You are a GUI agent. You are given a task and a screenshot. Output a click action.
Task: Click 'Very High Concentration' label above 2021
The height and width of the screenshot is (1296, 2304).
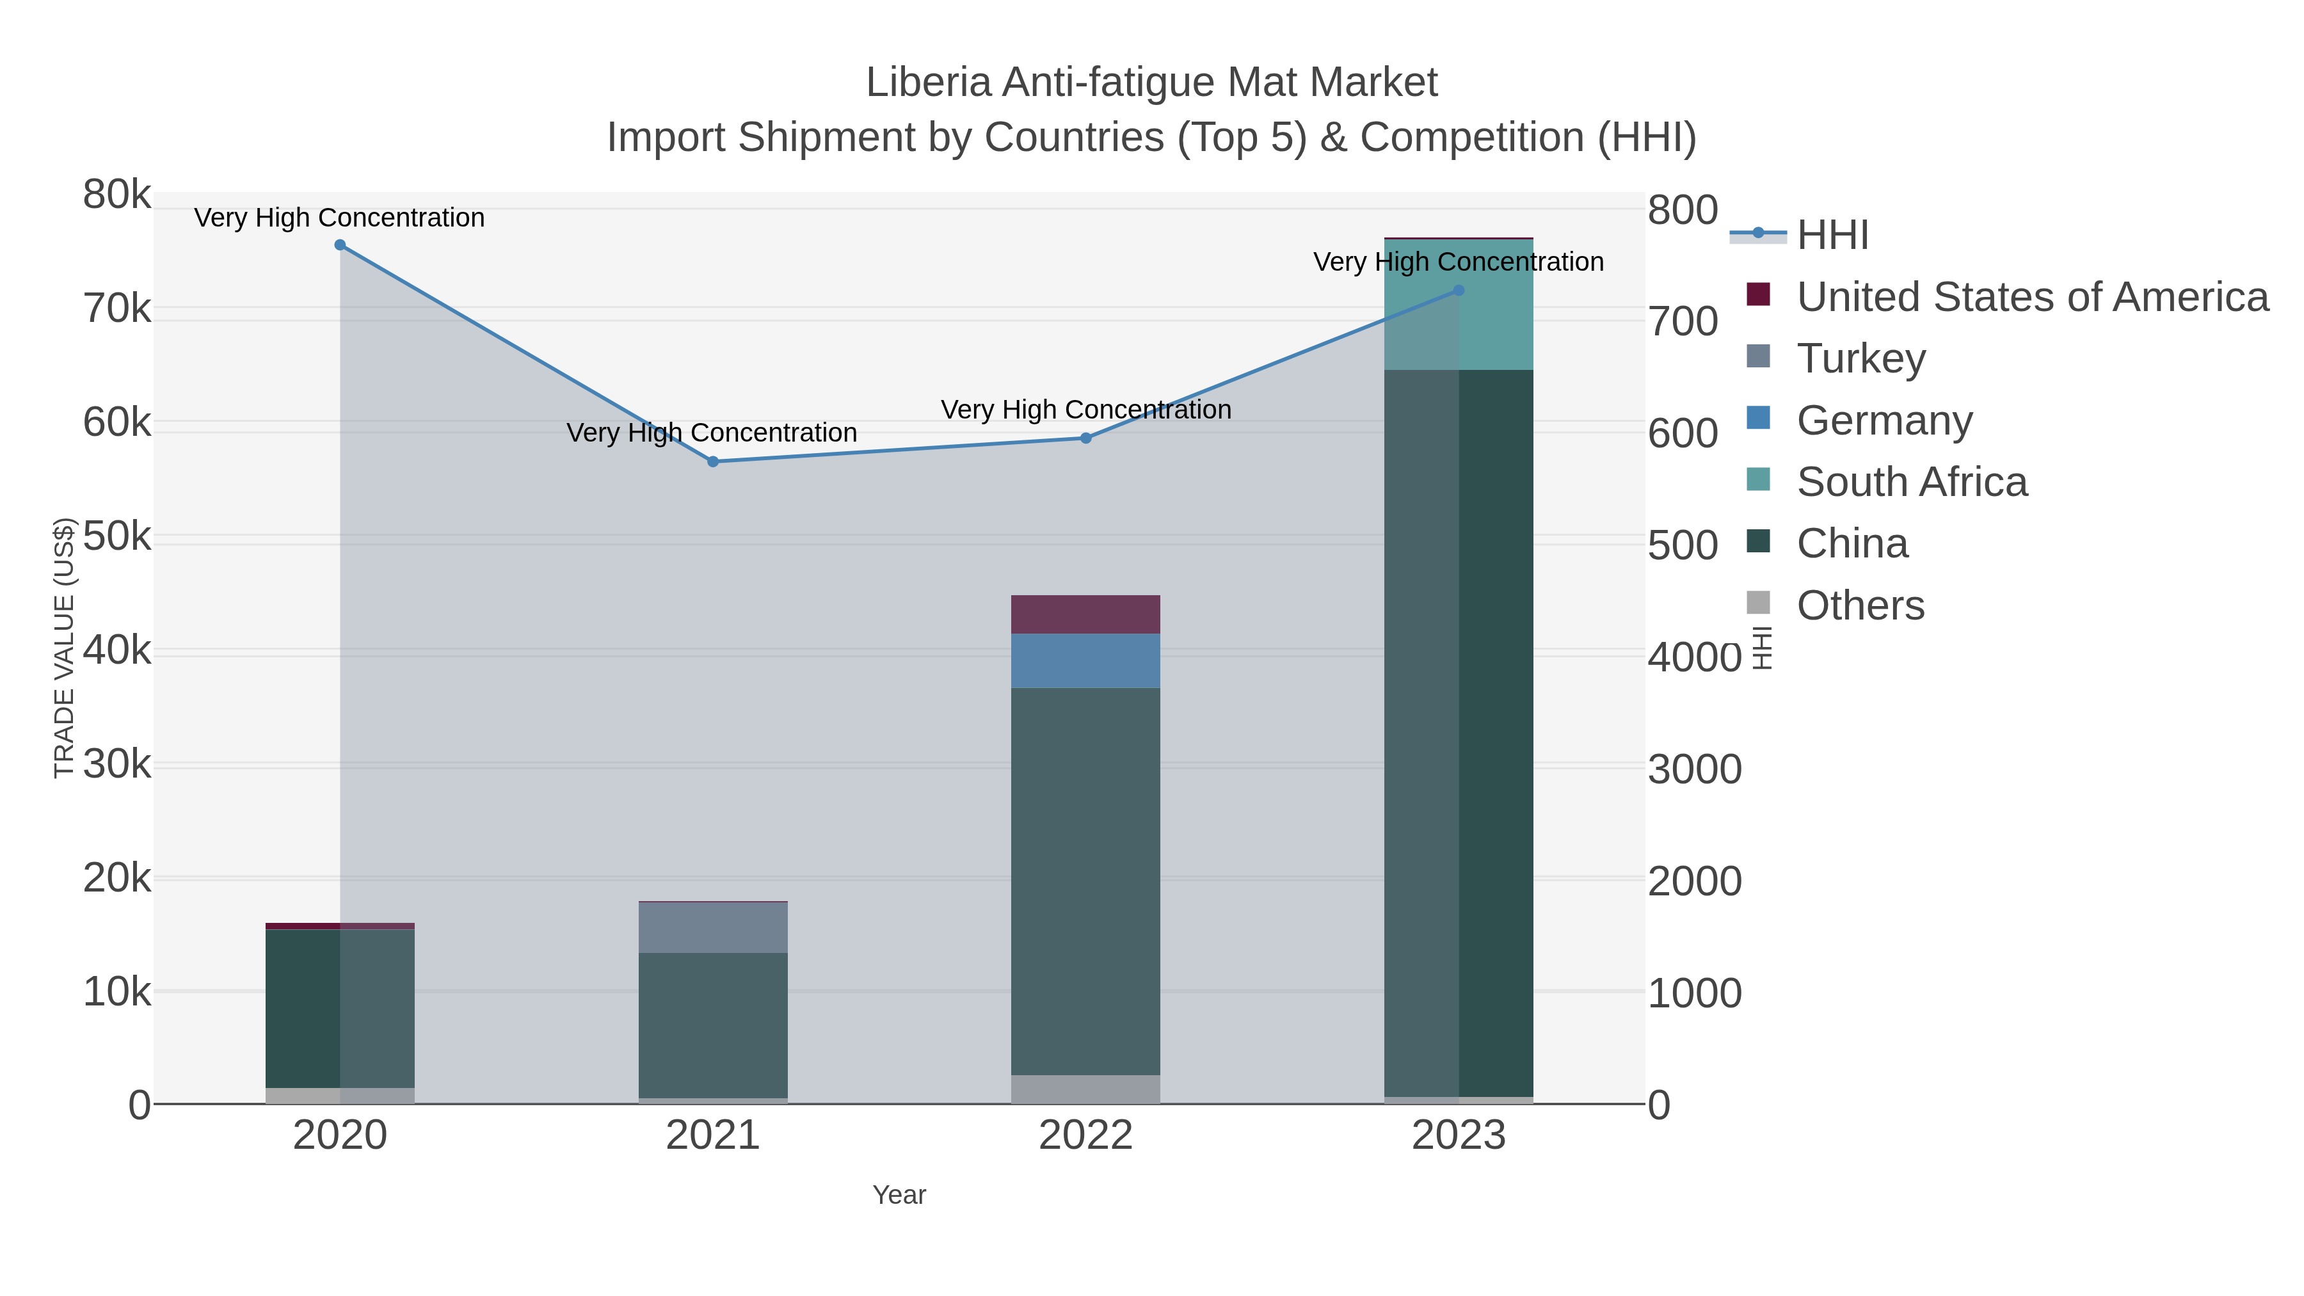(x=712, y=433)
